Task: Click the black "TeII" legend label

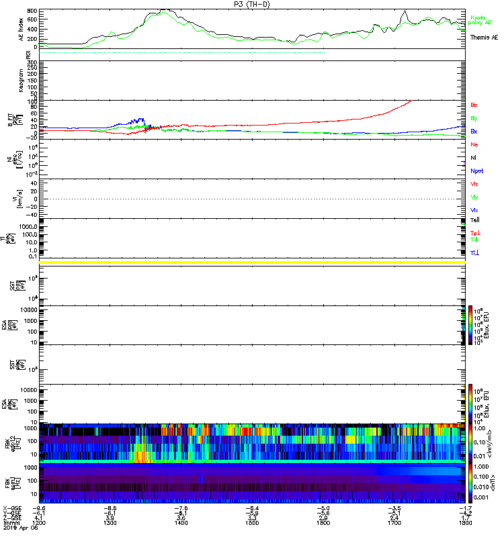Action: tap(475, 220)
